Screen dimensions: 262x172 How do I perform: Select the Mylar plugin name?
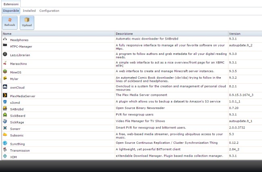(14, 79)
